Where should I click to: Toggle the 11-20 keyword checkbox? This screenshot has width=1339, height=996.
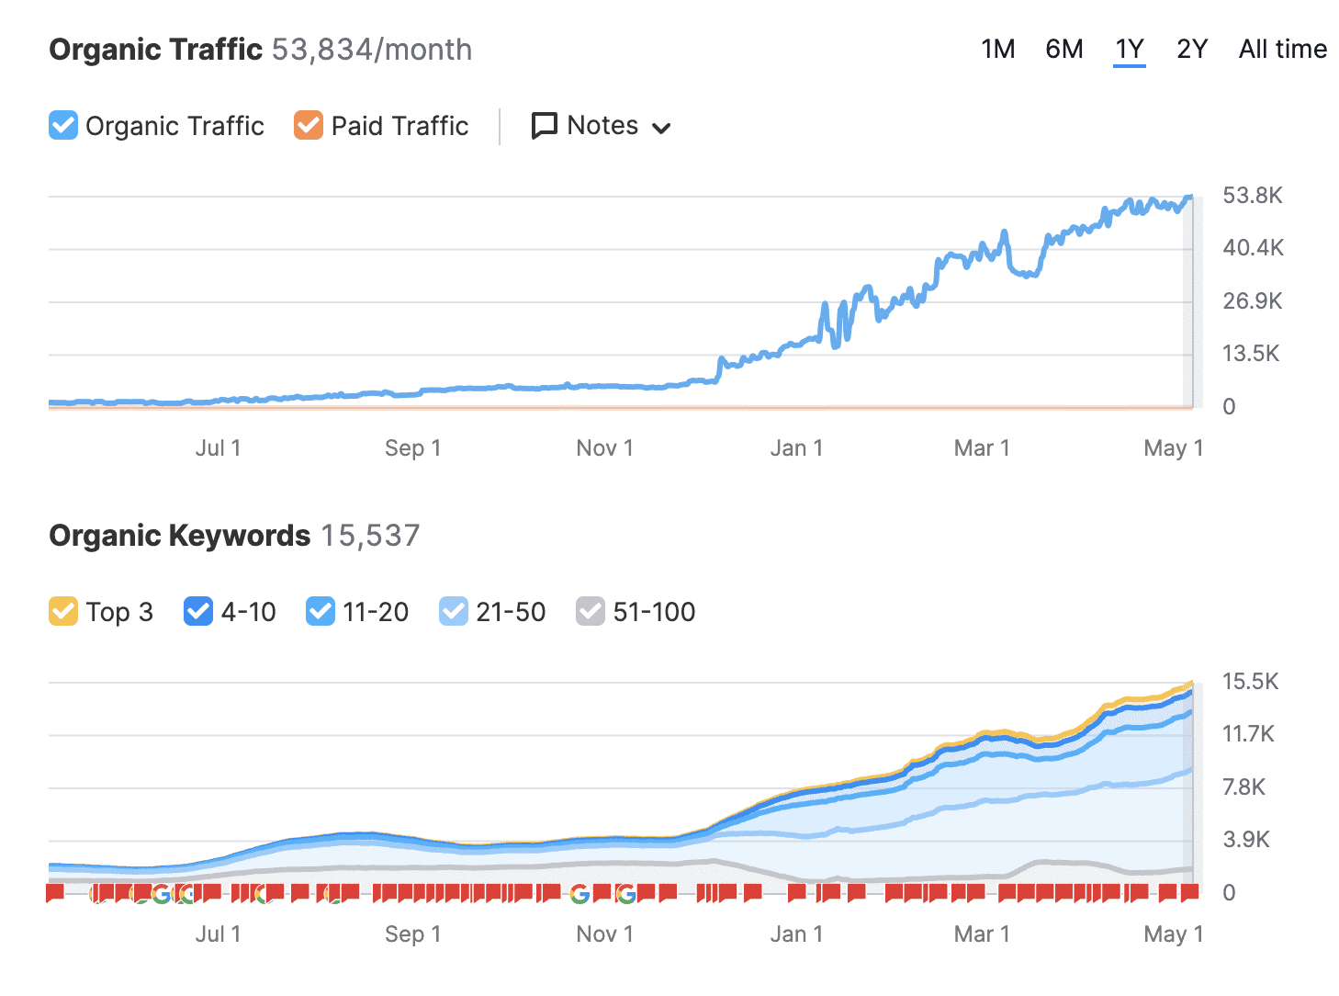pos(321,611)
